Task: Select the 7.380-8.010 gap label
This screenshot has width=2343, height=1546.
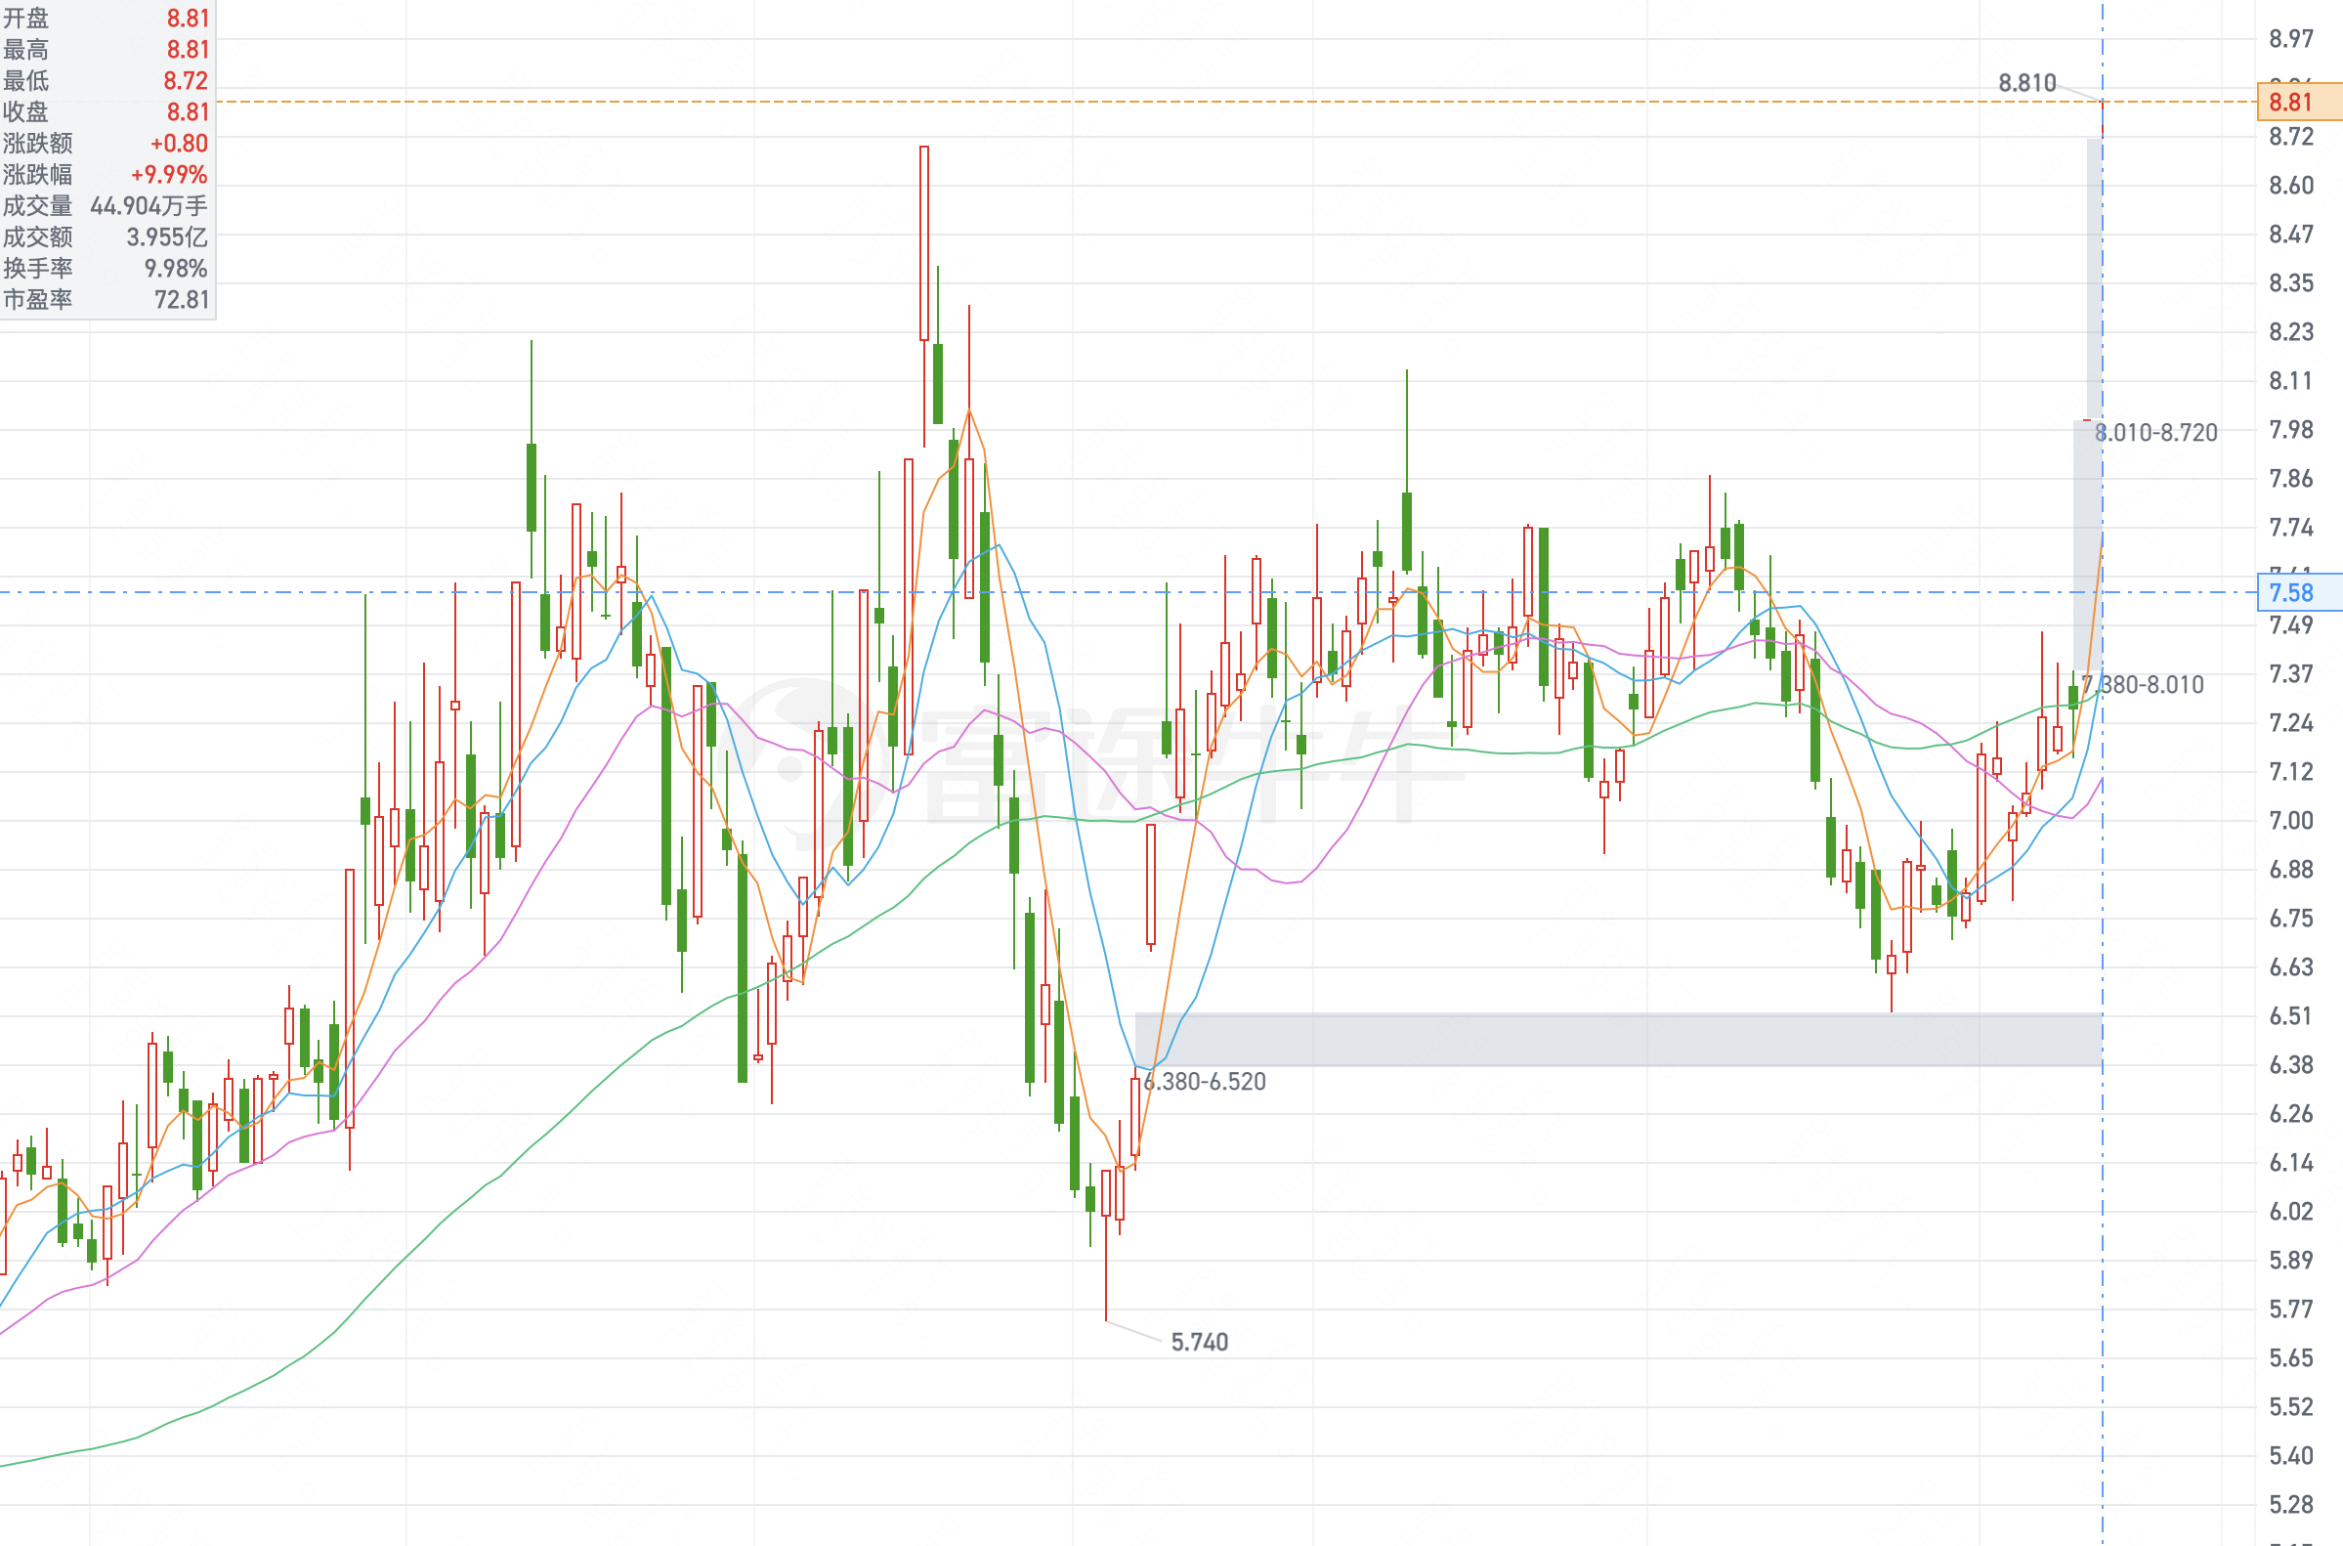Action: (2143, 685)
